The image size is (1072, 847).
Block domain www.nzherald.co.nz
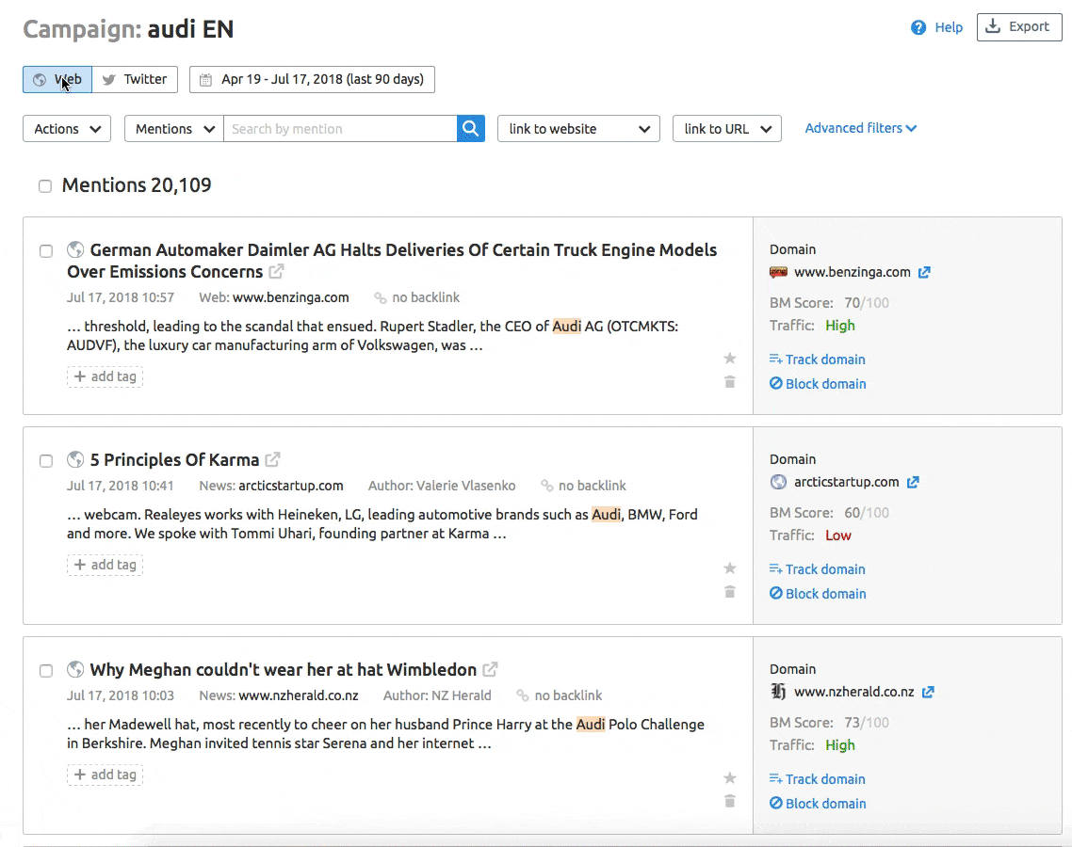(x=818, y=804)
